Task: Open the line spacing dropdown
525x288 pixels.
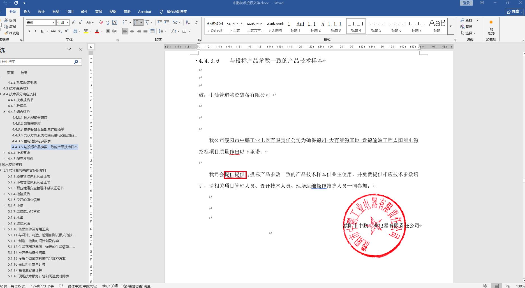Action: 162,31
